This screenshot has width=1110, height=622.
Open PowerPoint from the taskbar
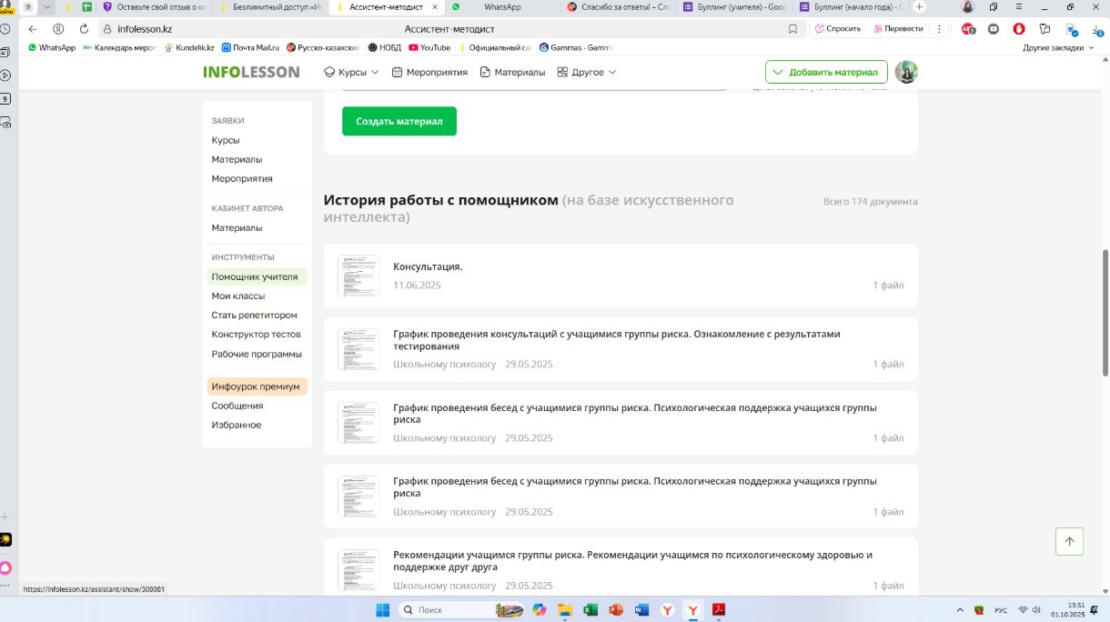tap(615, 609)
